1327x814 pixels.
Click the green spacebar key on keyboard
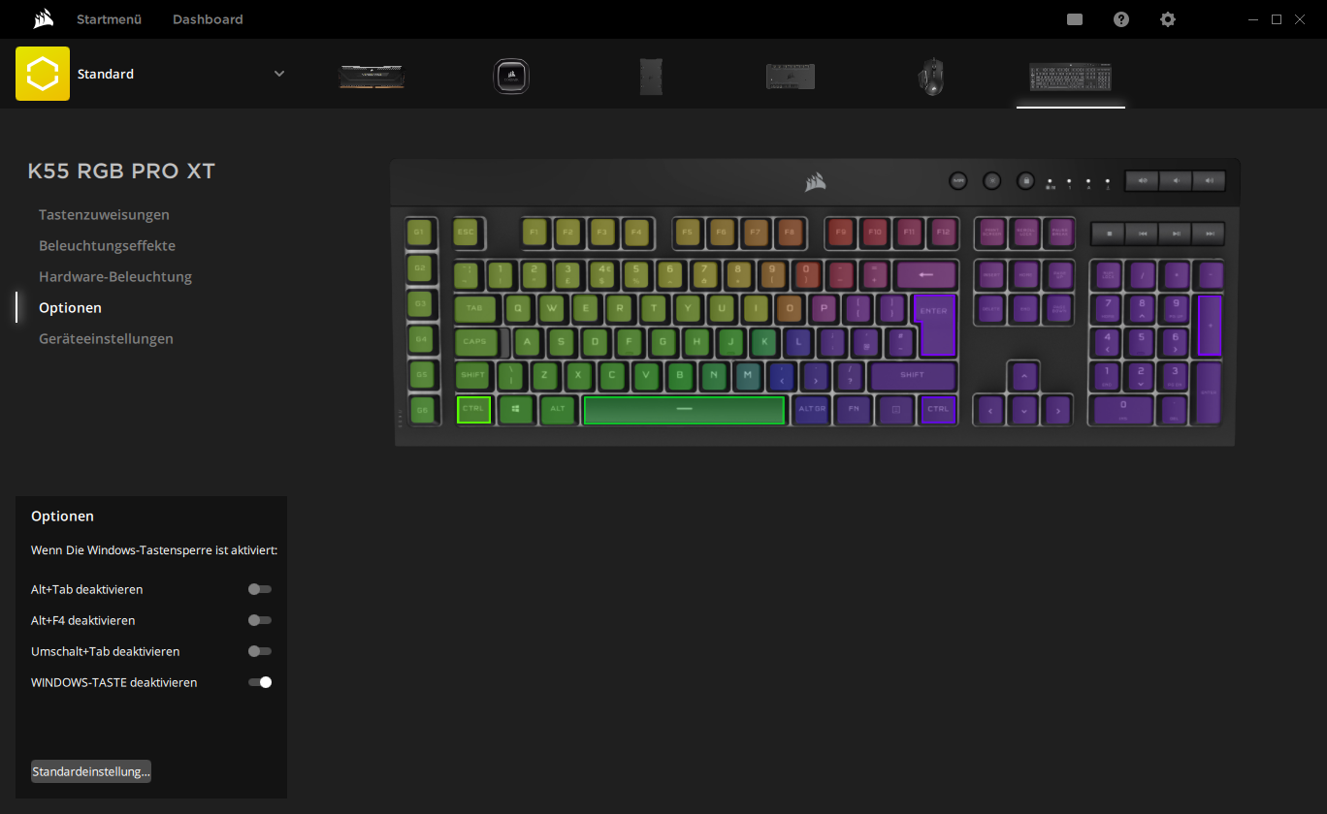tap(684, 410)
